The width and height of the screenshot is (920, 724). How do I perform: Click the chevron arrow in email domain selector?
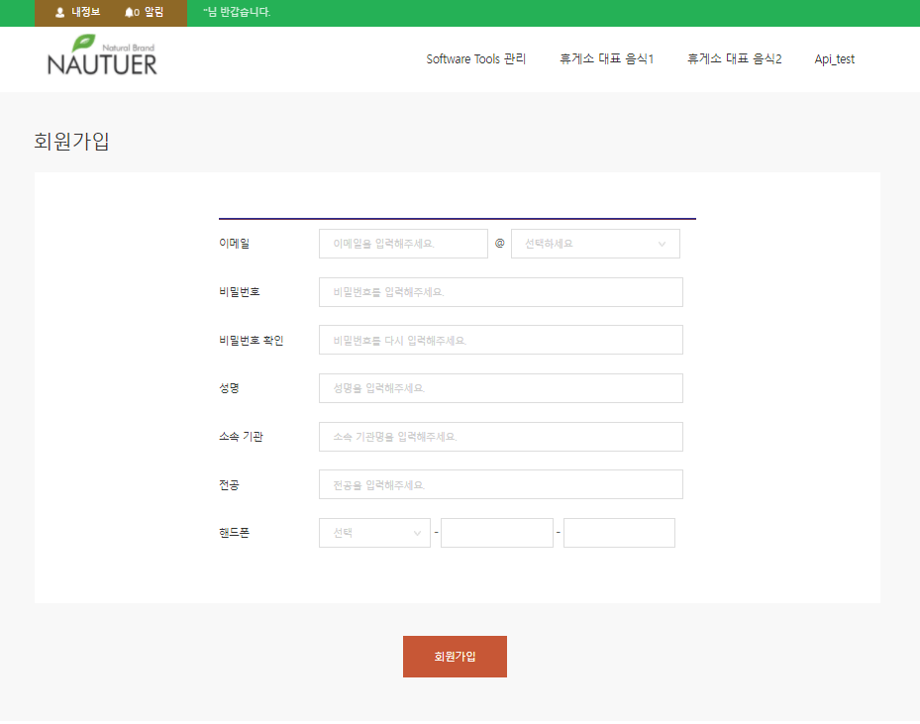(662, 244)
